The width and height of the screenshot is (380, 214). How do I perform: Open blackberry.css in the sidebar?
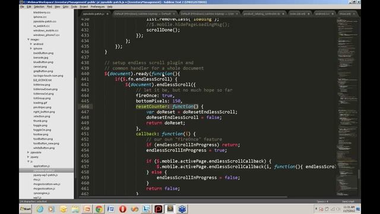pyautogui.click(x=42, y=12)
